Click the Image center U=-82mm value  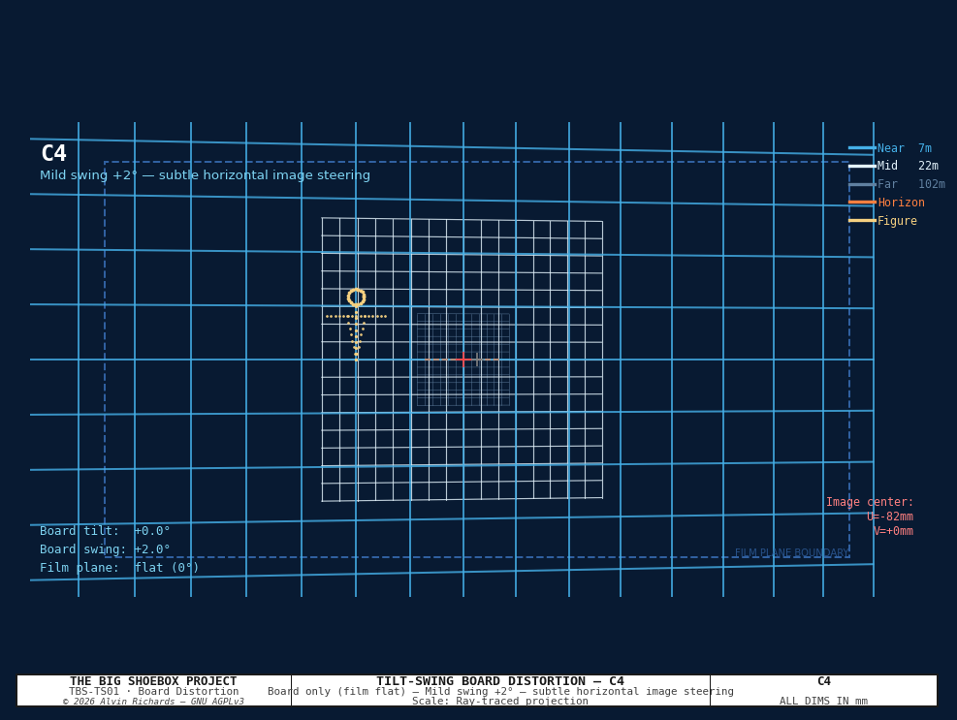[x=890, y=517]
